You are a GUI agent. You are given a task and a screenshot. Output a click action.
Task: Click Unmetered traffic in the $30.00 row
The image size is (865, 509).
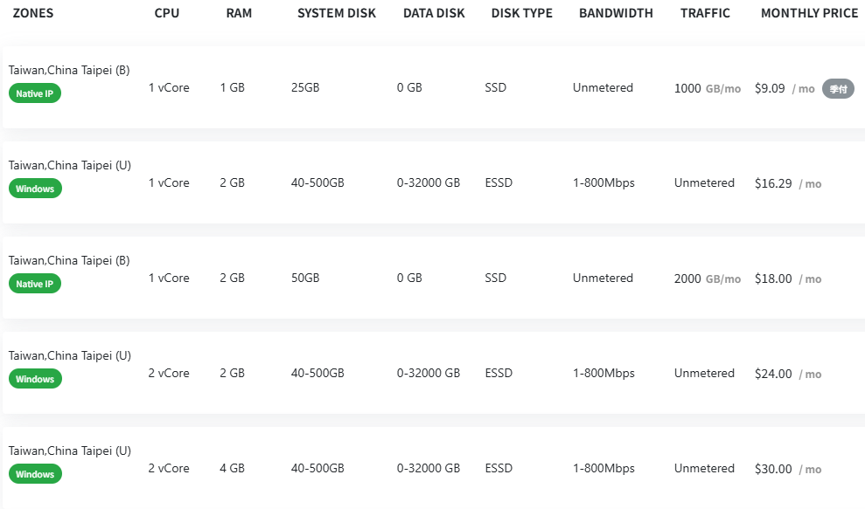tap(704, 468)
